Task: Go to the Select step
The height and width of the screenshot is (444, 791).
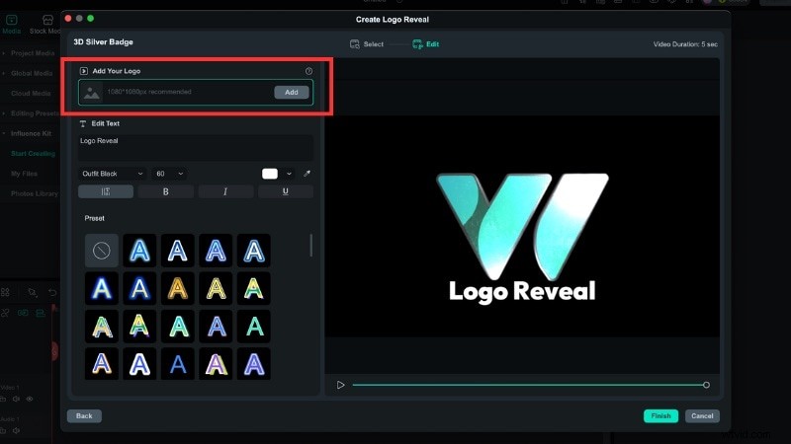Action: pyautogui.click(x=367, y=44)
